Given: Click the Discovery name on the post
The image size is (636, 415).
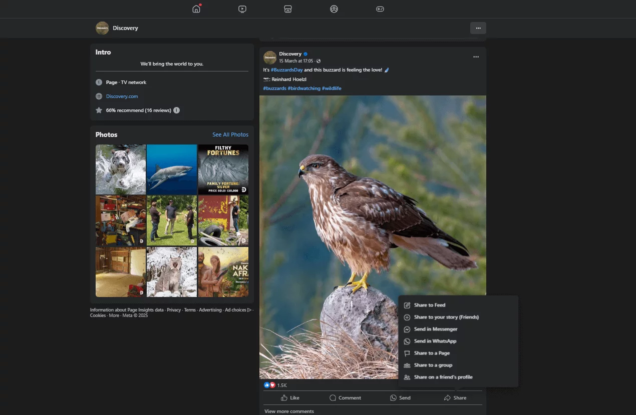Looking at the screenshot, I should point(290,54).
